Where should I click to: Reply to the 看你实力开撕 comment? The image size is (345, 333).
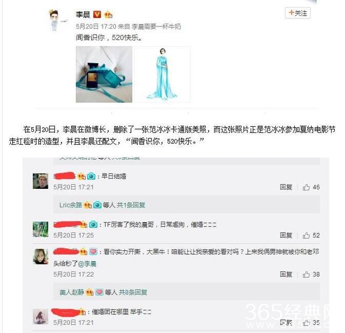(286, 274)
